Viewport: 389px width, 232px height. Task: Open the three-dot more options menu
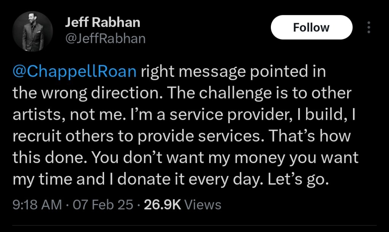point(368,27)
